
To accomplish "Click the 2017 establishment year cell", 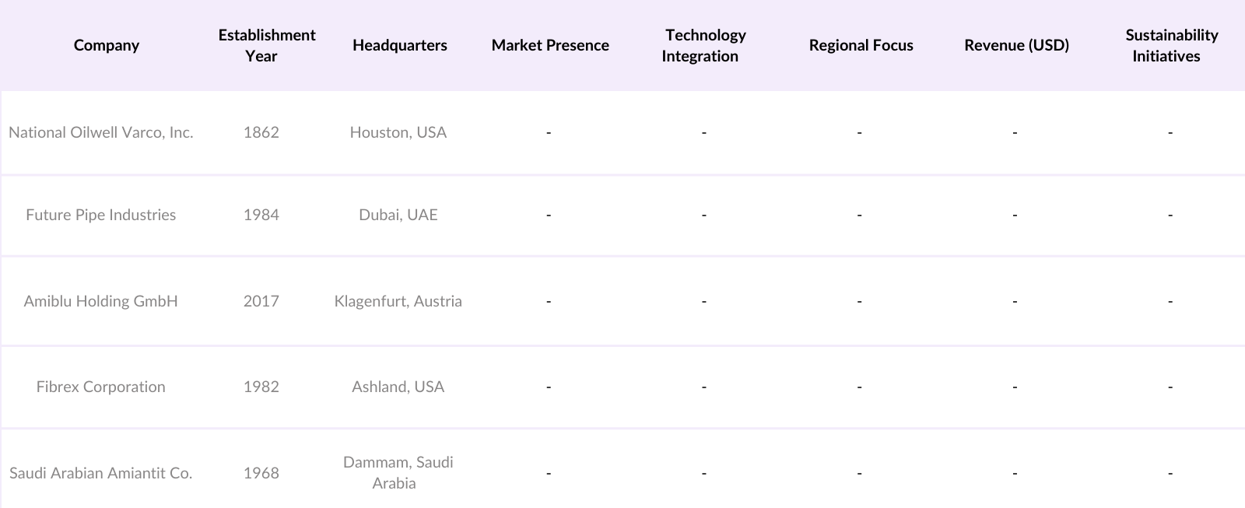I will [x=261, y=301].
